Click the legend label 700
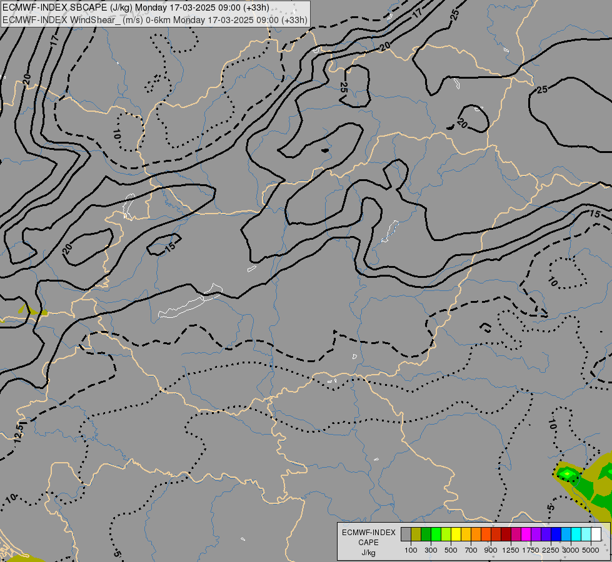 pyautogui.click(x=471, y=550)
